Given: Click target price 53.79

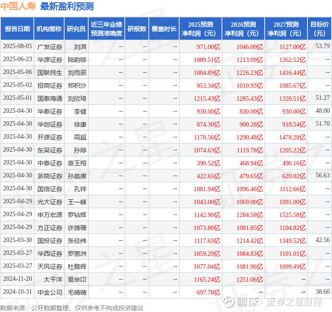Looking at the screenshot, I should coord(323,46).
